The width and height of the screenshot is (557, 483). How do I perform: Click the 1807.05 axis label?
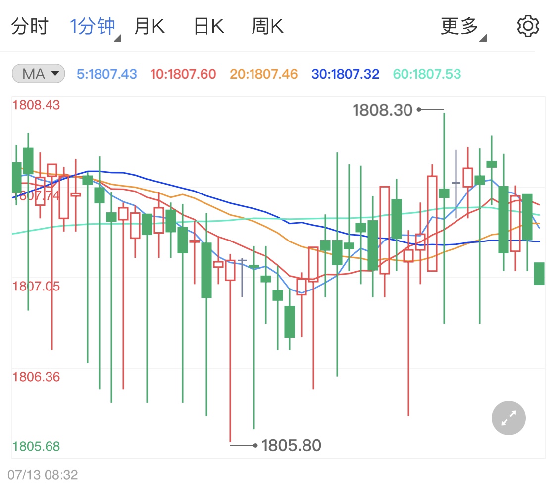tap(36, 286)
